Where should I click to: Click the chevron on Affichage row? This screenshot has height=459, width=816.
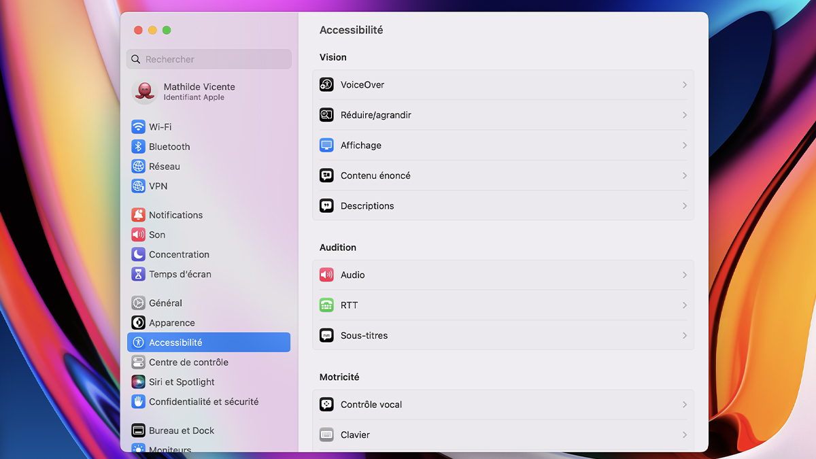pos(685,146)
